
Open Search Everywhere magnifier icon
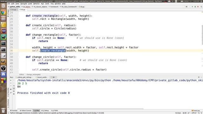(x=201, y=7)
